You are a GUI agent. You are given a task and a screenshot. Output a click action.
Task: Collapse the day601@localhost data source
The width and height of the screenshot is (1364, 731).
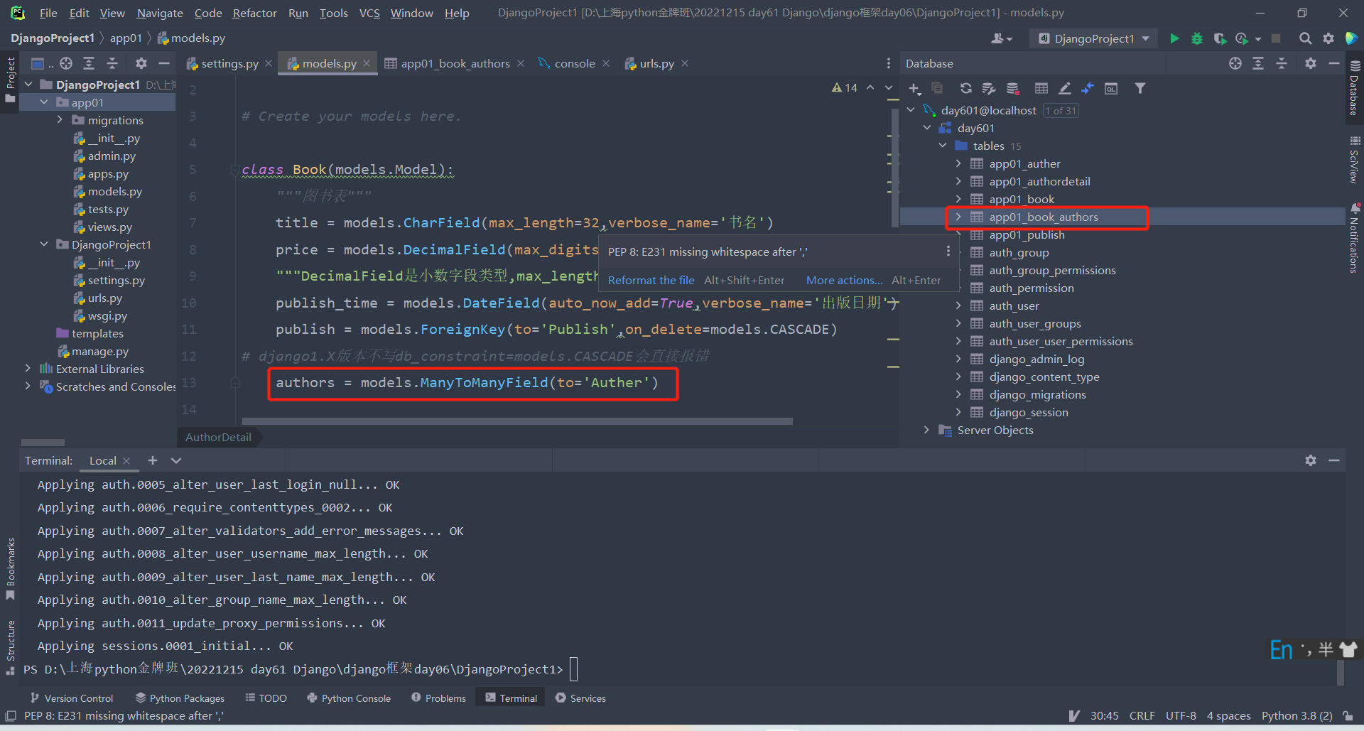(x=911, y=110)
